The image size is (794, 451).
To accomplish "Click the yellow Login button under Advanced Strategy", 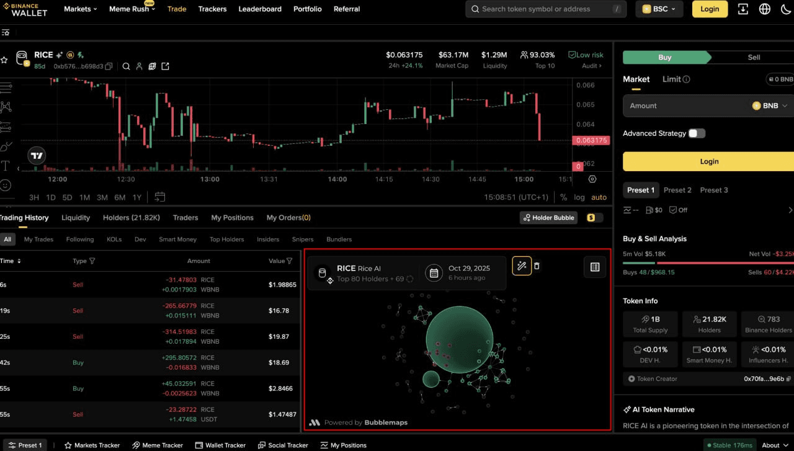I will tap(708, 161).
